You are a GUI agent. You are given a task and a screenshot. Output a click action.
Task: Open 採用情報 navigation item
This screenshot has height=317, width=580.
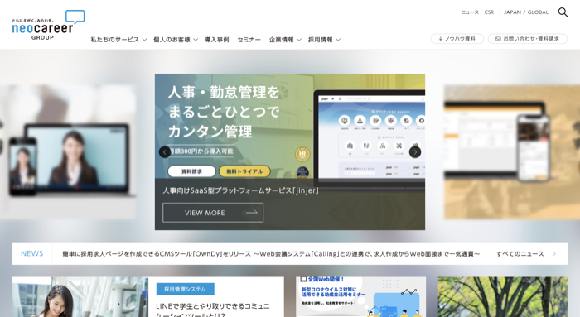[x=321, y=40]
